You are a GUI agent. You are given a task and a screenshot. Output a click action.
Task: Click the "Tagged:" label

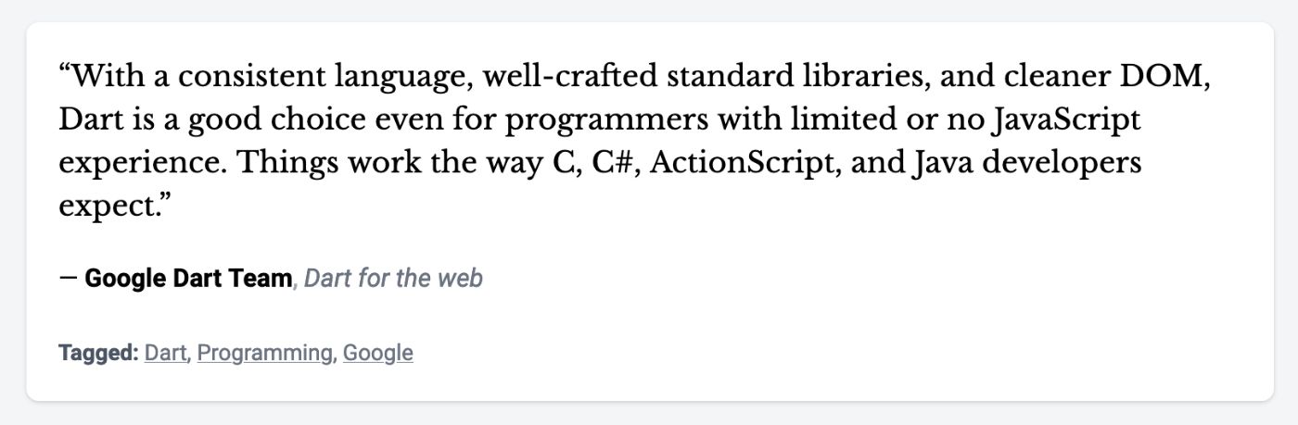pos(98,353)
